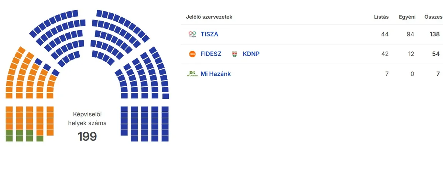Open the Mi Hazánk party link
The width and height of the screenshot is (443, 179).
tap(216, 74)
